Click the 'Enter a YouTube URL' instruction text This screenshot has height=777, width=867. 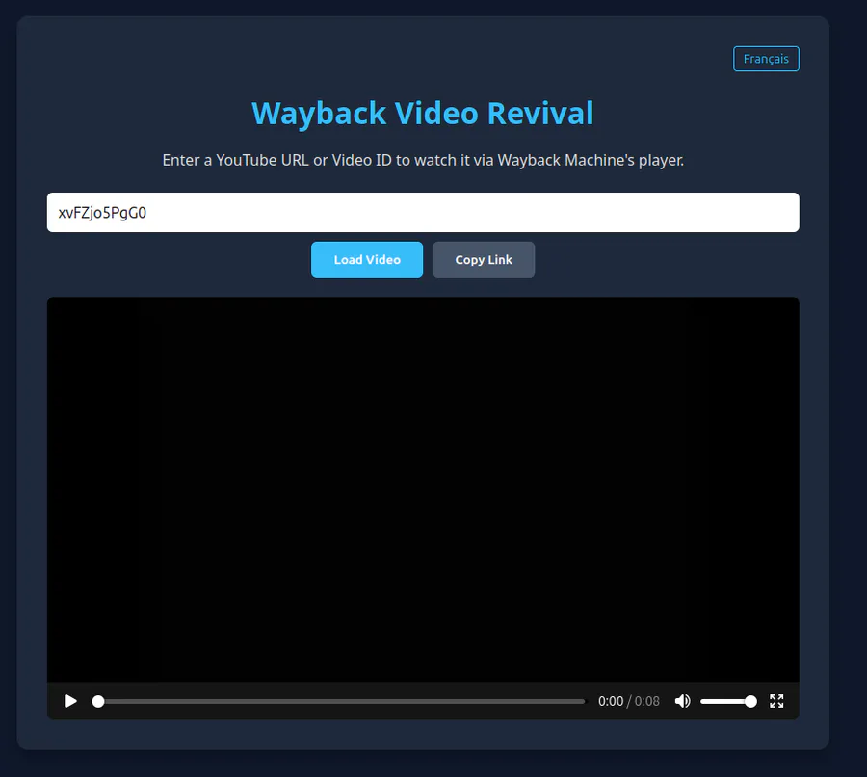[423, 160]
